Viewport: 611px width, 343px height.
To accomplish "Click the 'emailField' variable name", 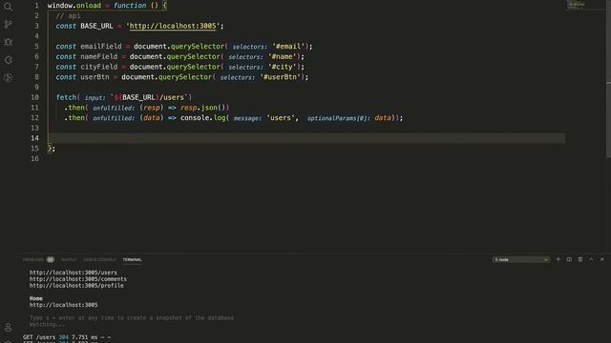I will point(101,47).
